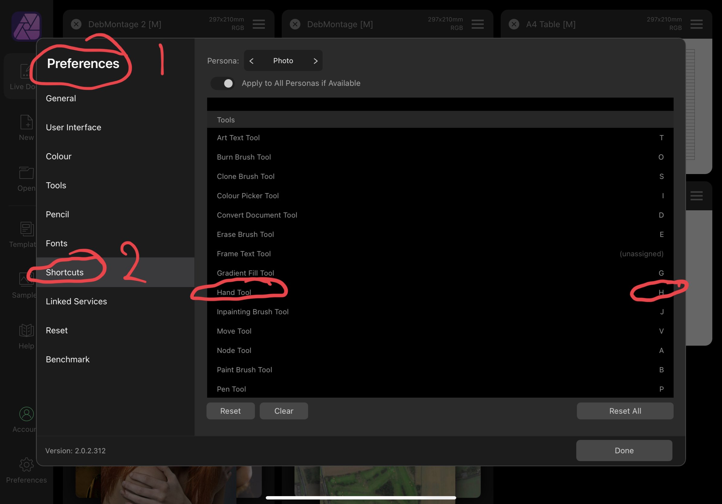722x504 pixels.
Task: Close the A4 Table [M] document
Action: [x=514, y=24]
